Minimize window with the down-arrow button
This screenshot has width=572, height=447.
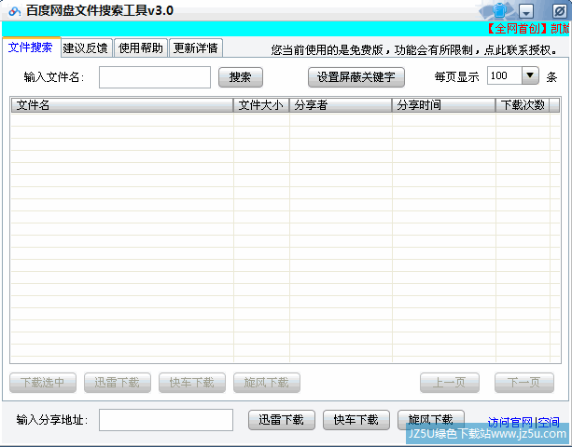coord(526,11)
